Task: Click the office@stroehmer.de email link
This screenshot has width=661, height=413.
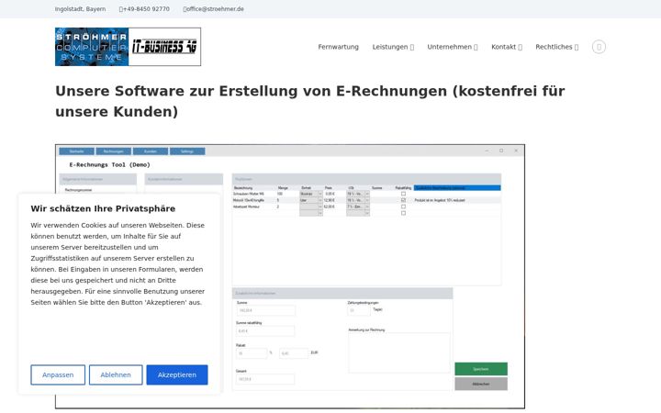Action: tap(213, 9)
